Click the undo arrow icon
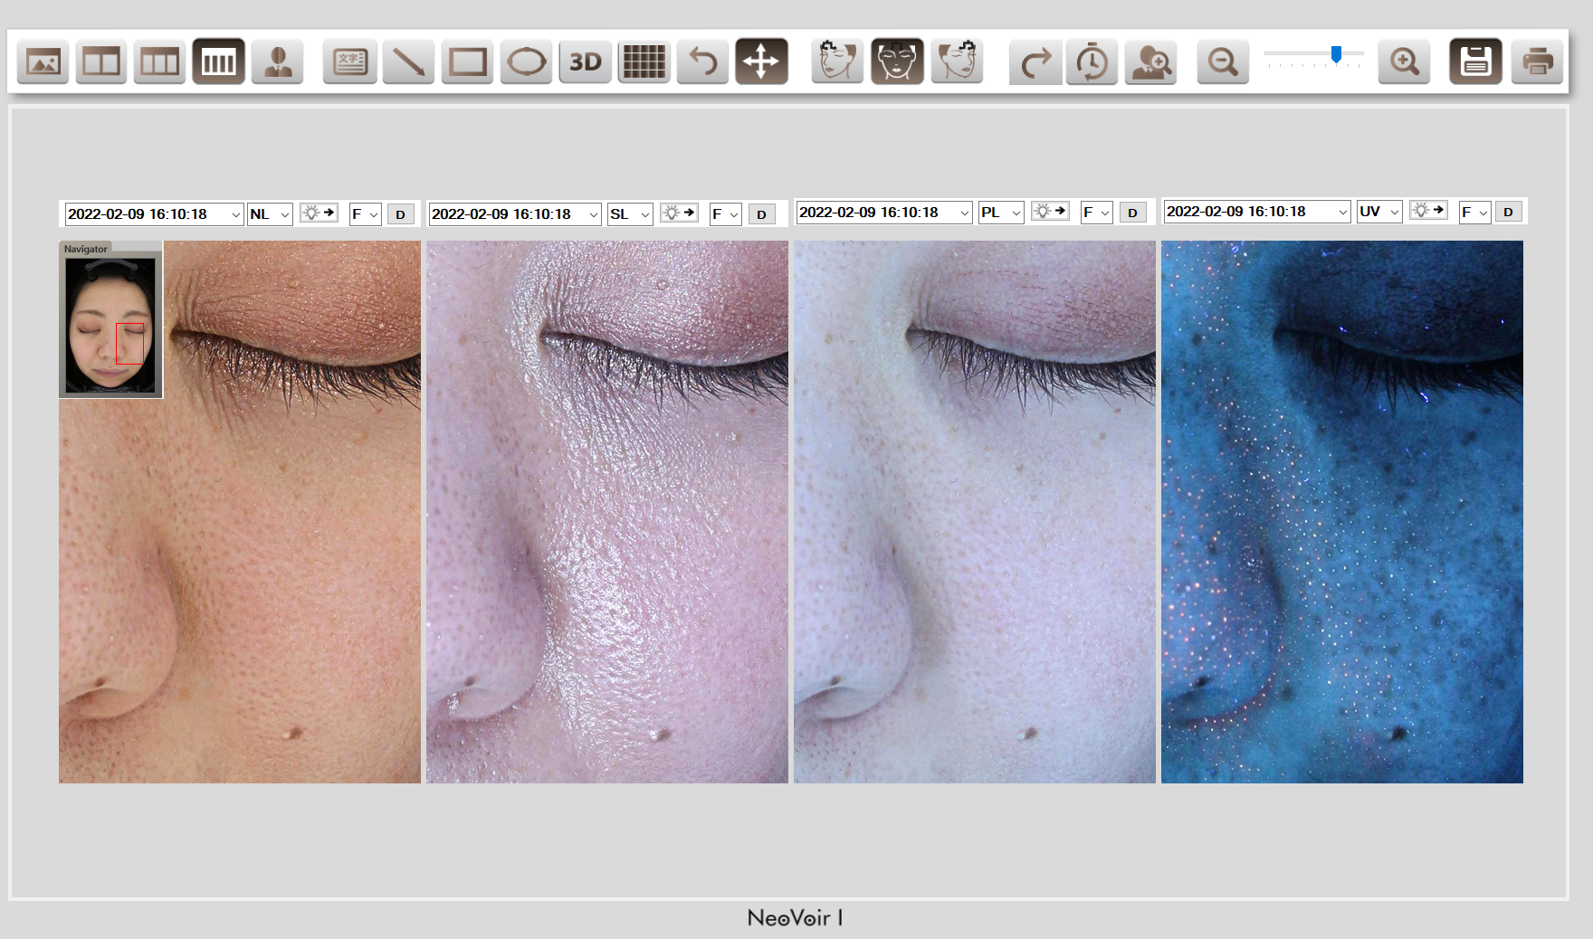 tap(702, 62)
